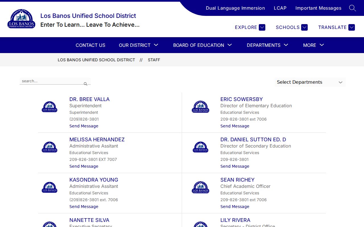Expand the DEPARTMENTS menu

pos(268,45)
